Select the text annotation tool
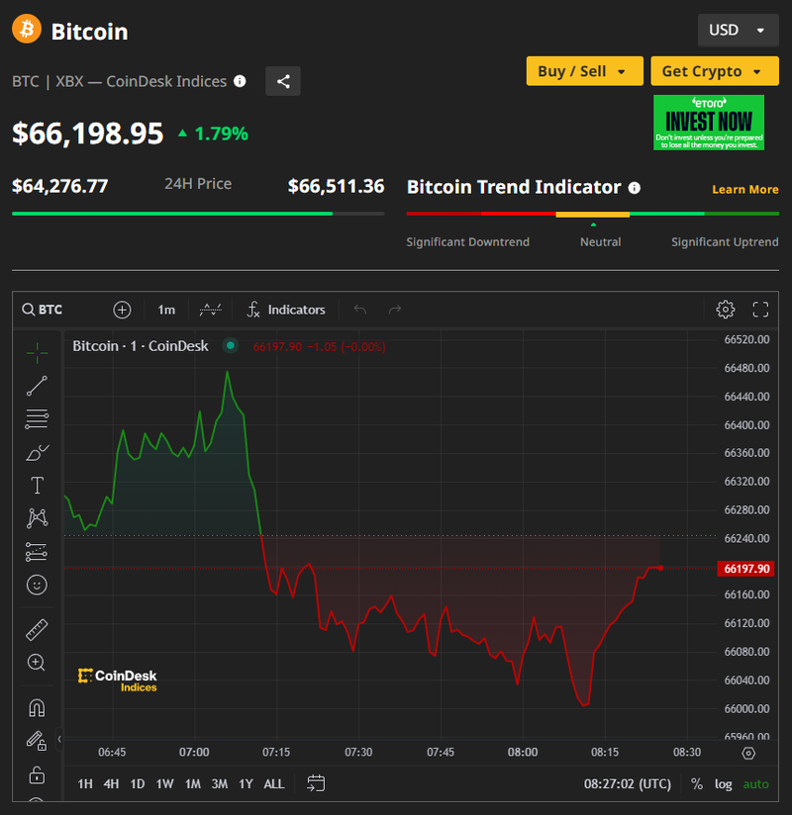 click(37, 485)
